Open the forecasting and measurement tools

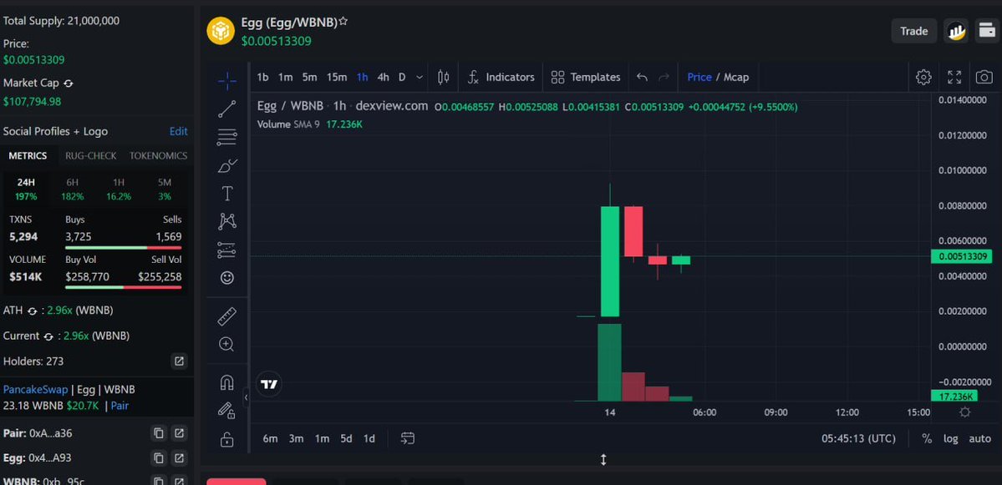226,250
